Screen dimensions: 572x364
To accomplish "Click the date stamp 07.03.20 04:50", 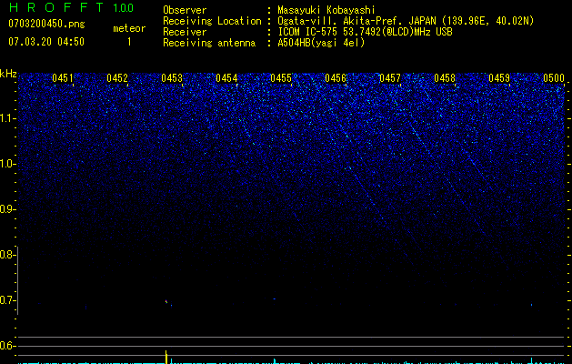I will coord(46,42).
